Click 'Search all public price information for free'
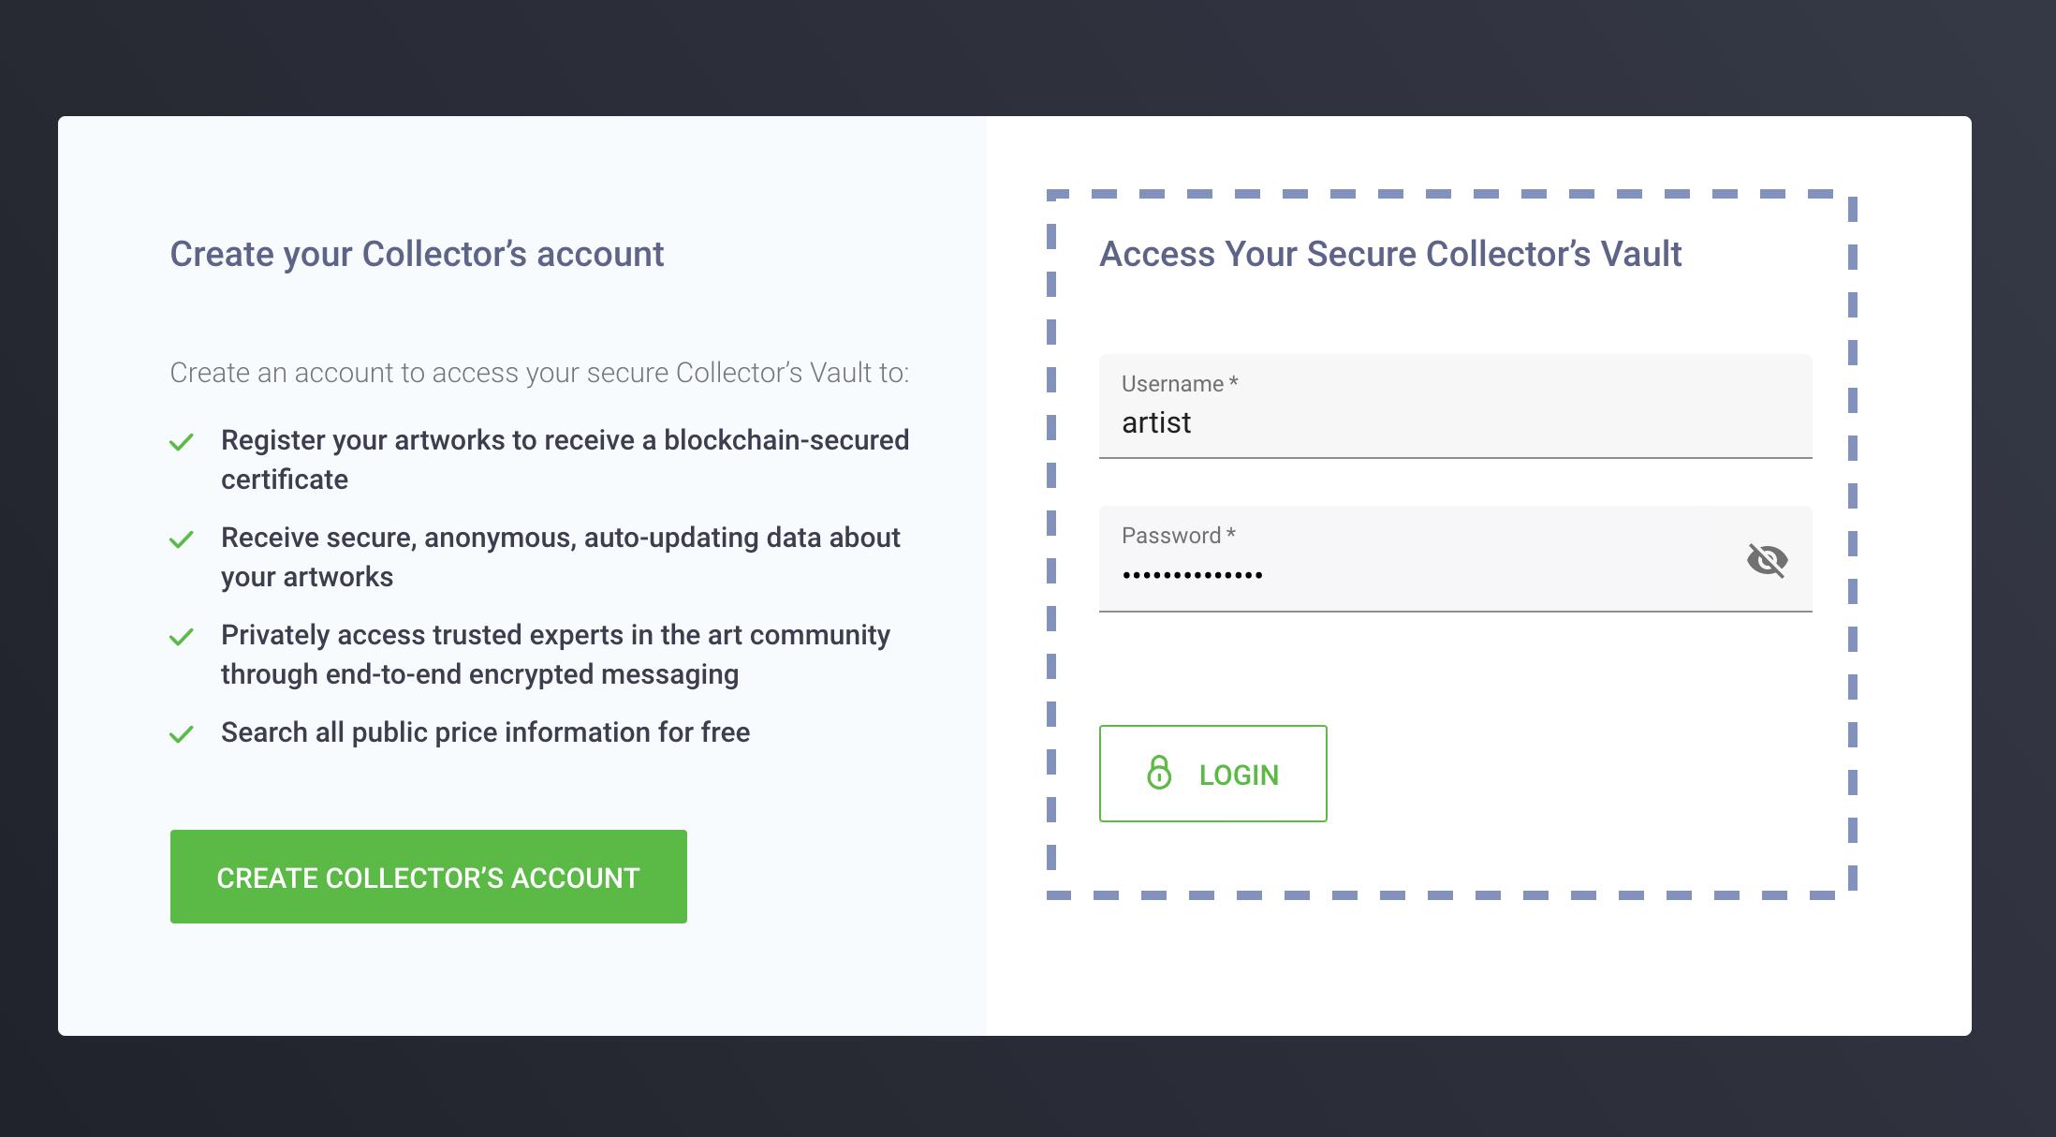Viewport: 2056px width, 1137px height. (x=485, y=732)
